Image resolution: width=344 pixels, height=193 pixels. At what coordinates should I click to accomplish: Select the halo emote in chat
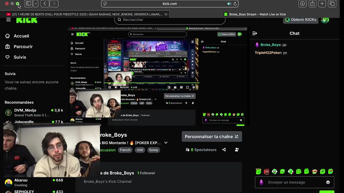(258, 171)
